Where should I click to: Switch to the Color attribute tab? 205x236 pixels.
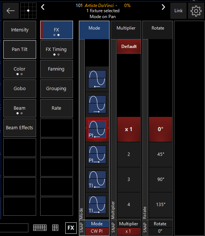[x=20, y=69]
